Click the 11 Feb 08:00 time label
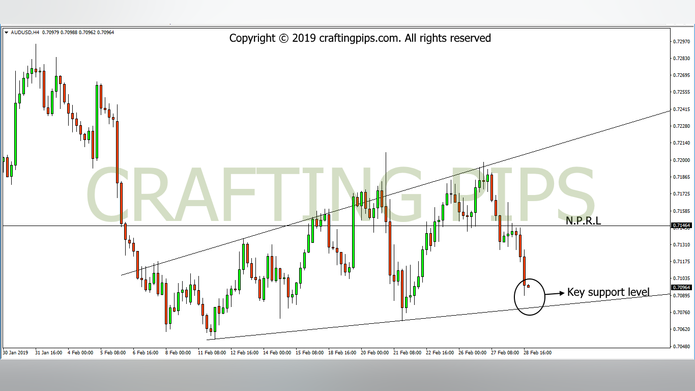The image size is (695, 391). (212, 352)
